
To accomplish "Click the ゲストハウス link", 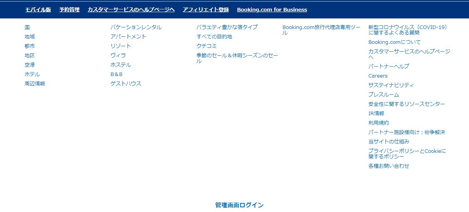I will pyautogui.click(x=126, y=83).
